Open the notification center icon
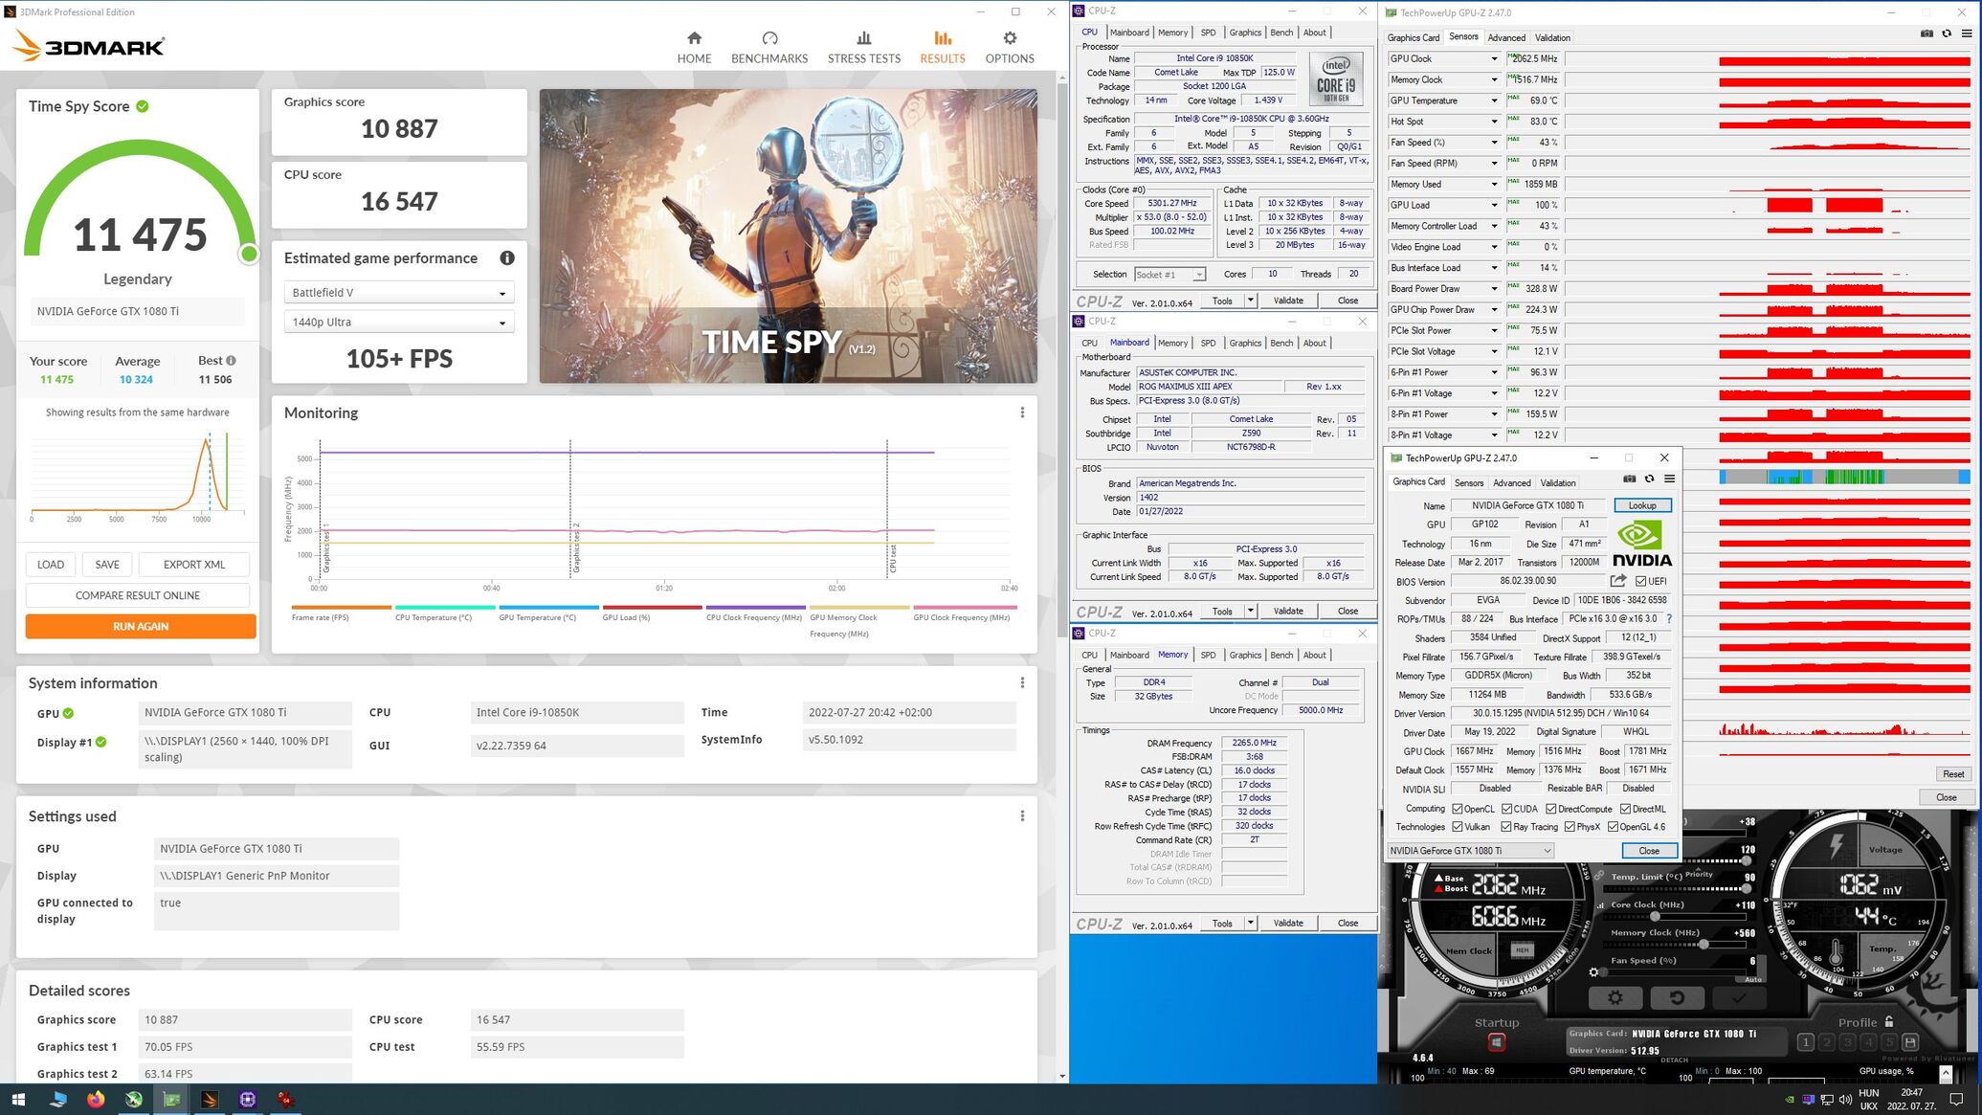This screenshot has width=1982, height=1115. click(1957, 1099)
